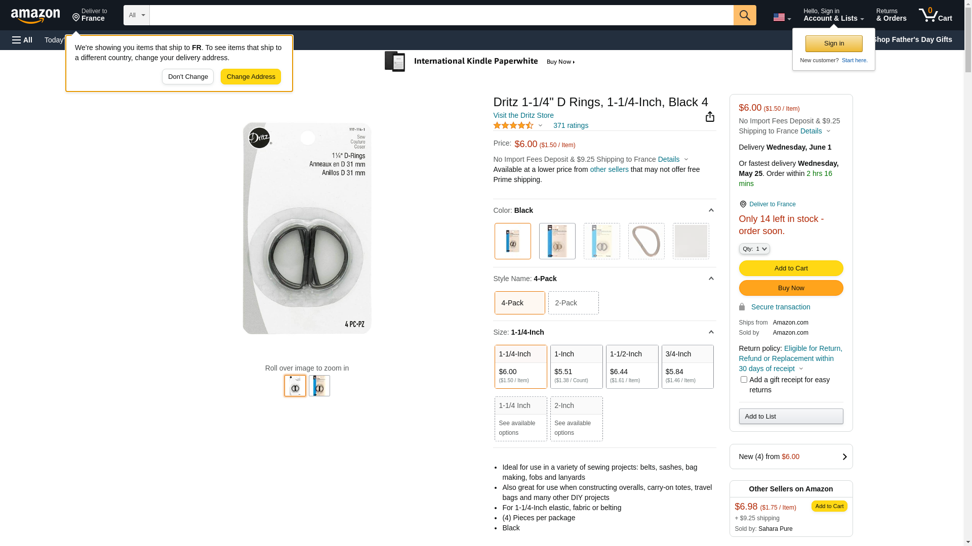
Task: Open Account & Lists menu
Action: pyautogui.click(x=833, y=15)
